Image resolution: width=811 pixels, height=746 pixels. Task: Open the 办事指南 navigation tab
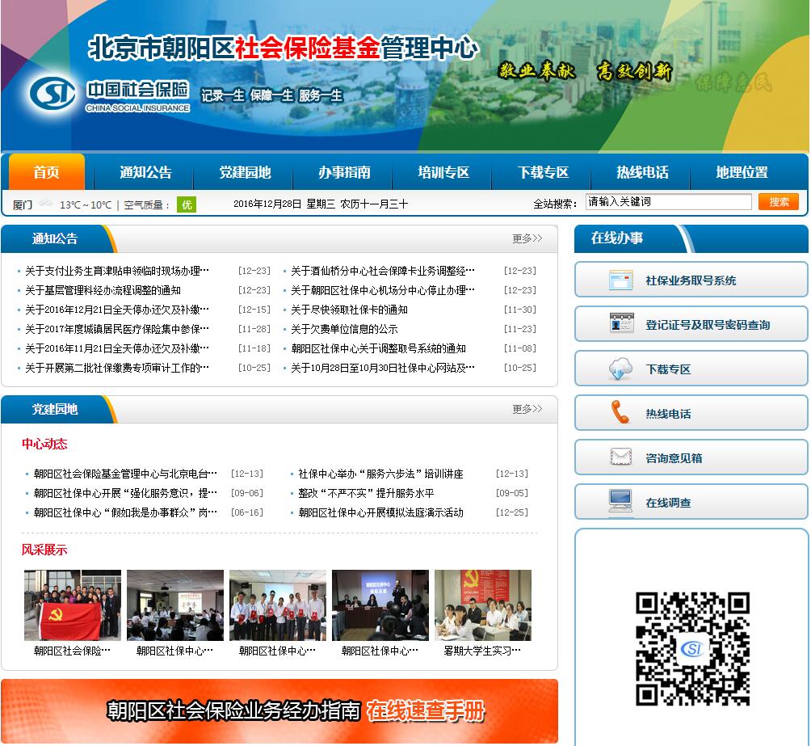[344, 172]
